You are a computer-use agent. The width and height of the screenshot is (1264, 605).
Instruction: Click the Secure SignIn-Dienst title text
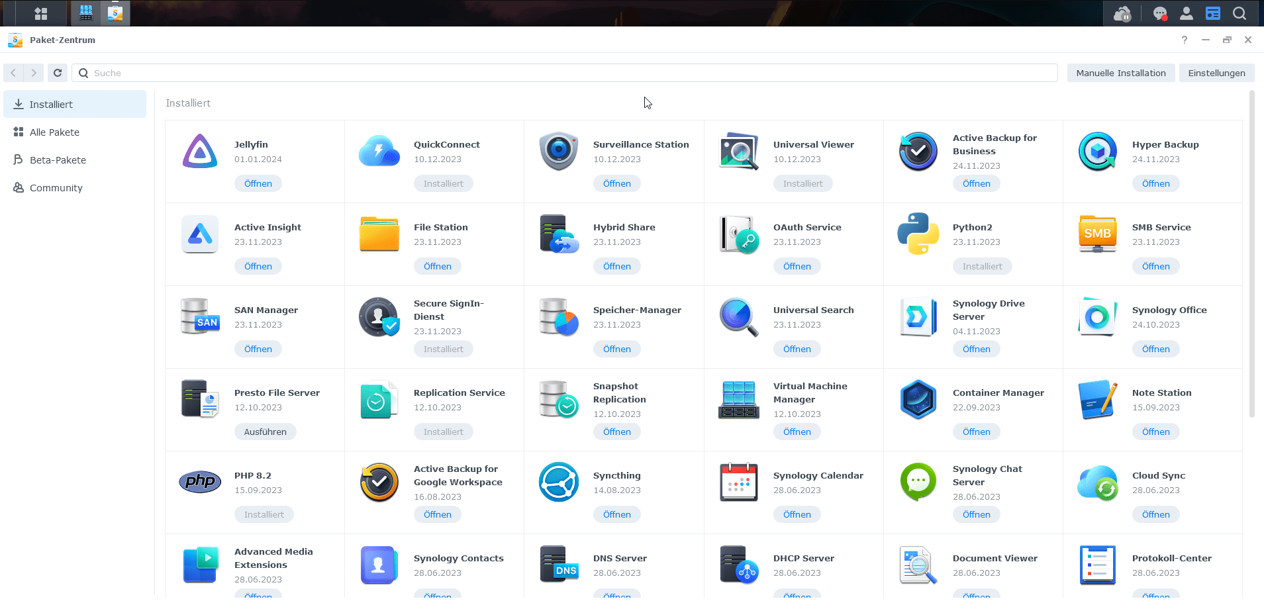[449, 310]
